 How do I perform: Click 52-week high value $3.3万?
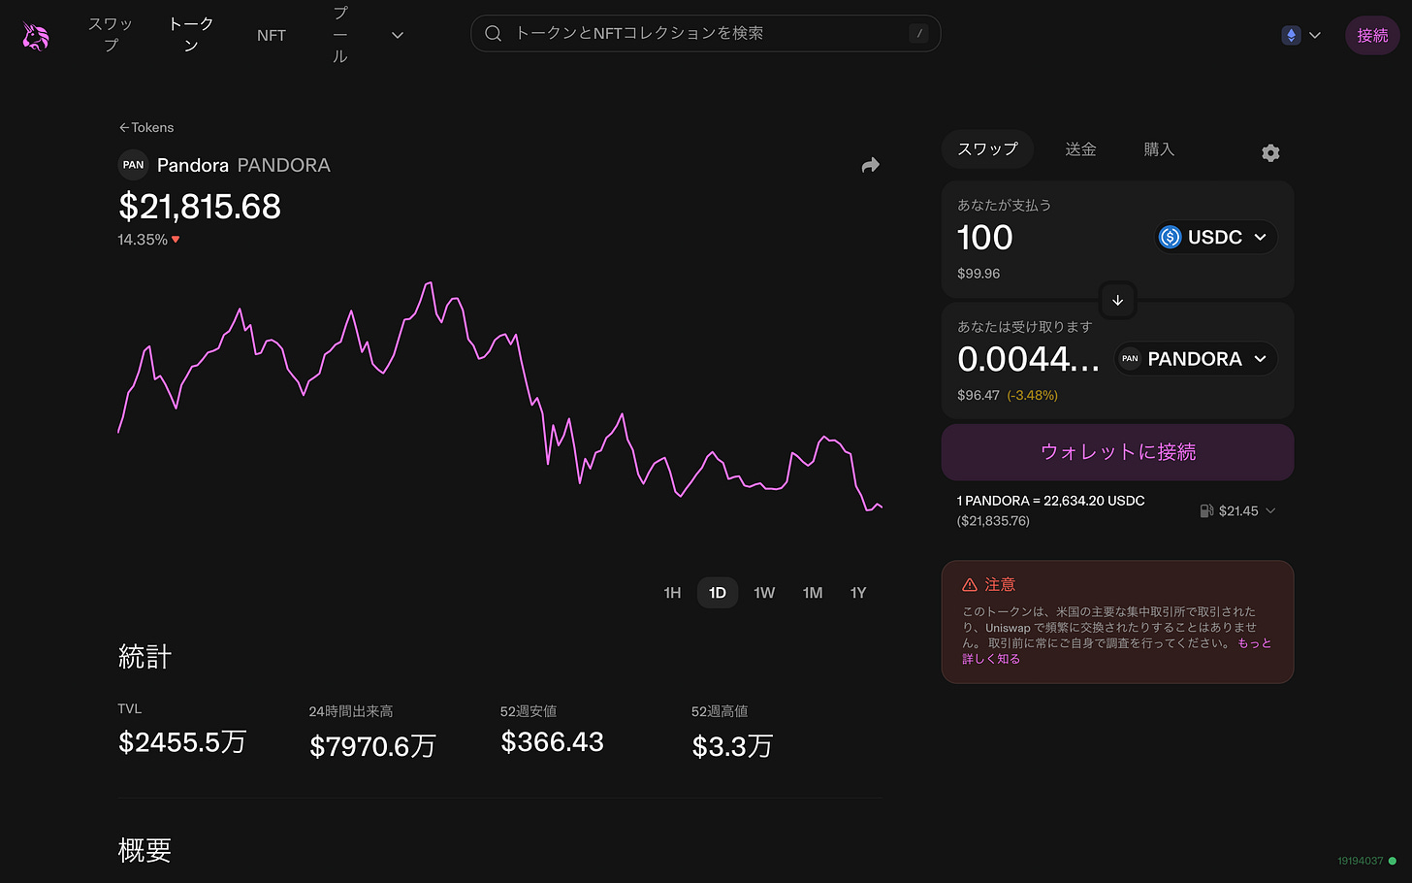point(732,746)
